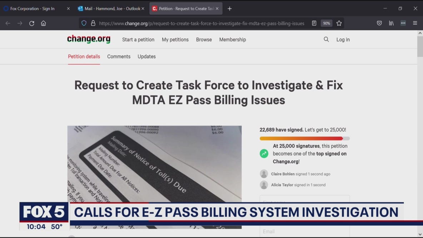Open the Membership page
423x238 pixels.
point(233,40)
